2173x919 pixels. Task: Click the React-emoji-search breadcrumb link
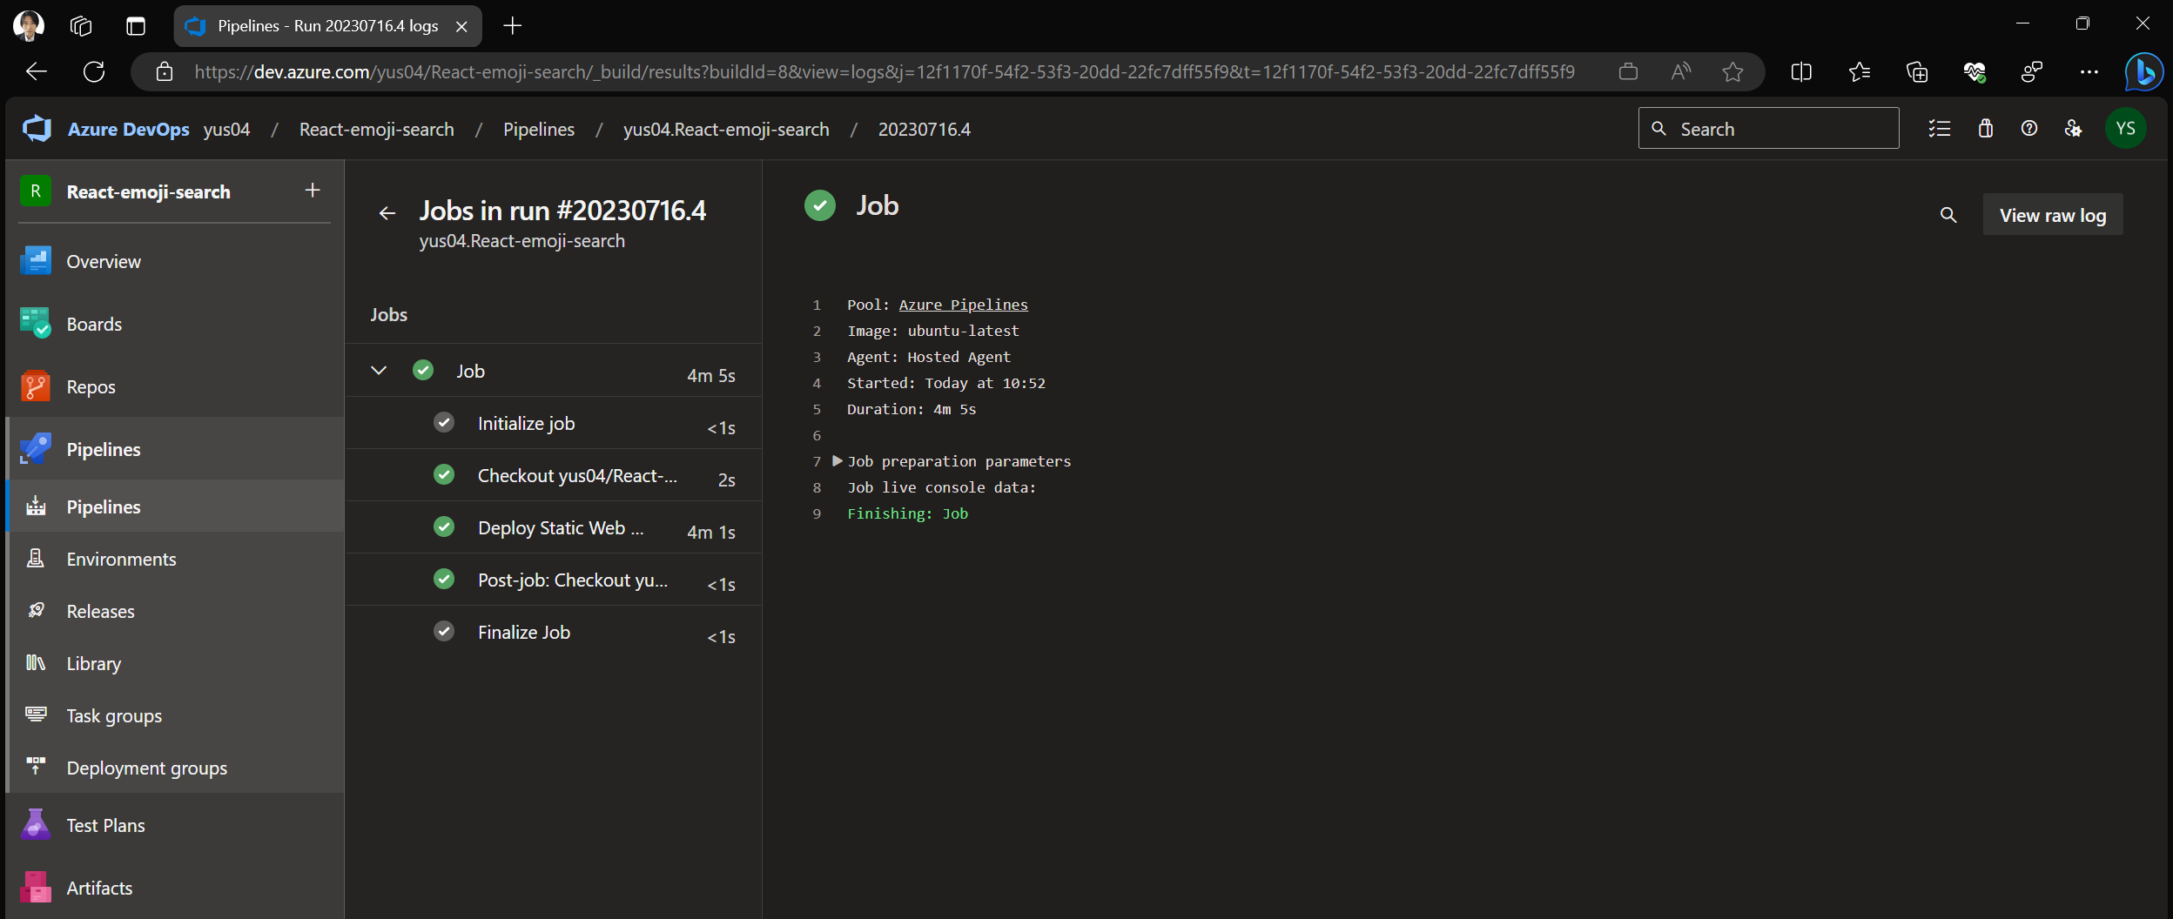(x=377, y=129)
